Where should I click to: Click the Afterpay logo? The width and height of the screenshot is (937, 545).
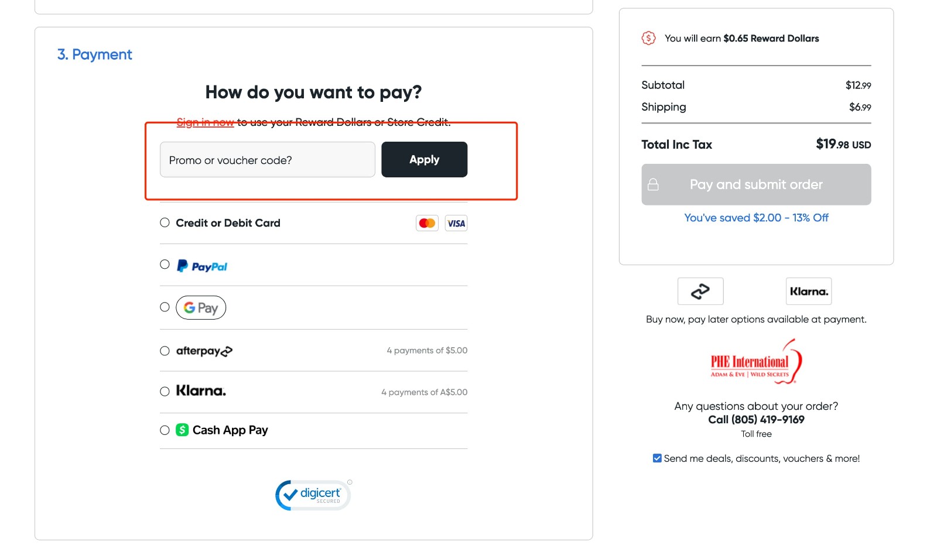pos(204,350)
